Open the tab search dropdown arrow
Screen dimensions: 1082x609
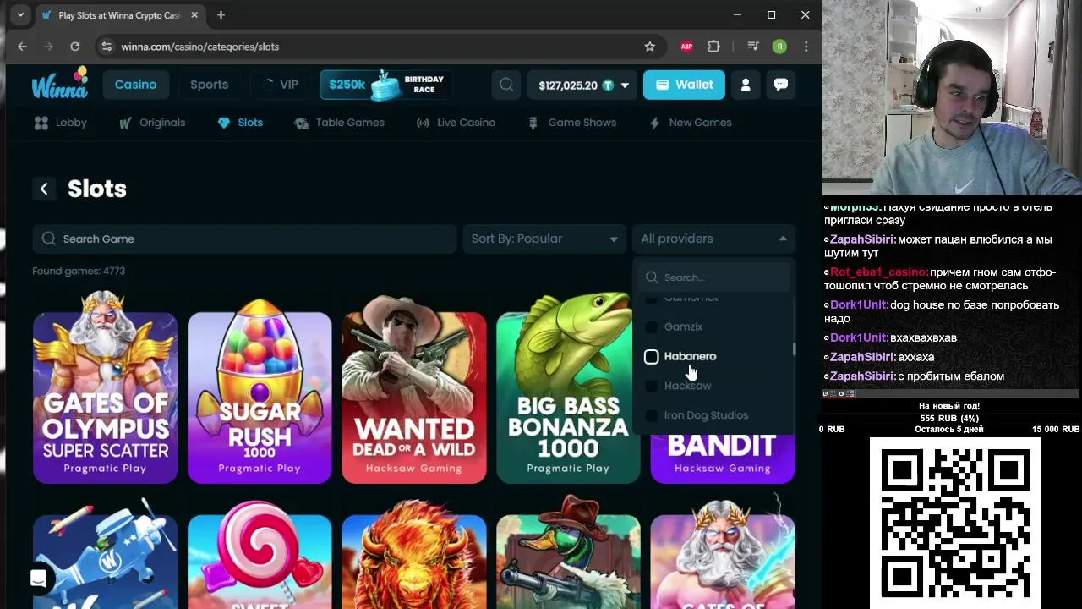pyautogui.click(x=20, y=15)
